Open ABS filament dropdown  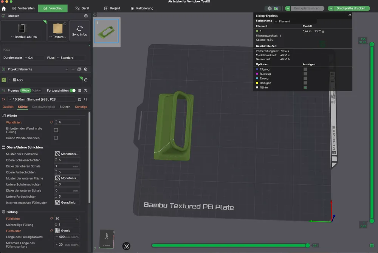(x=45, y=80)
